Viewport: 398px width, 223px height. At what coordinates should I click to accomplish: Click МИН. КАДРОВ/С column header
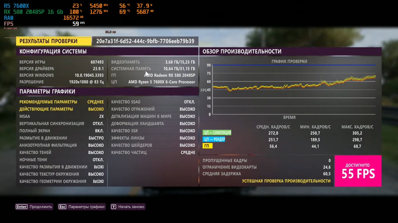click(315, 127)
